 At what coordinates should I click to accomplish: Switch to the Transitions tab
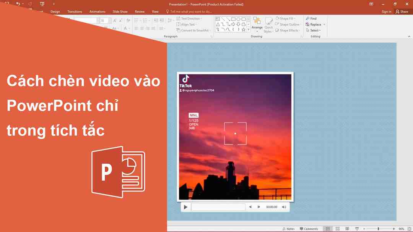pyautogui.click(x=75, y=11)
